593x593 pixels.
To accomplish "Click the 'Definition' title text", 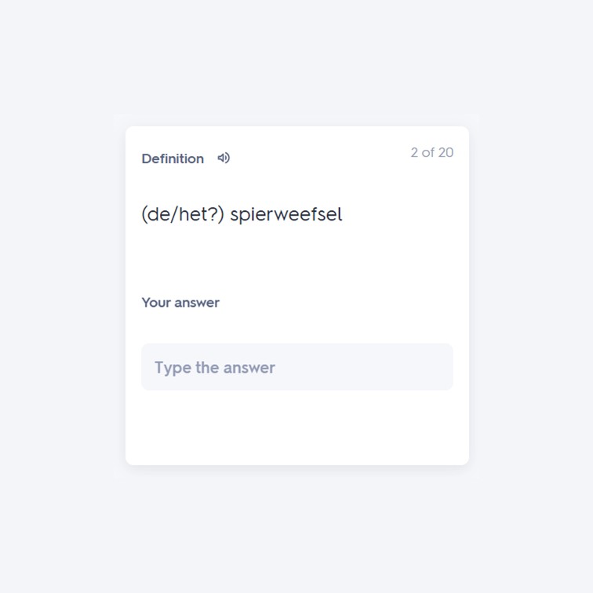I will pos(173,158).
